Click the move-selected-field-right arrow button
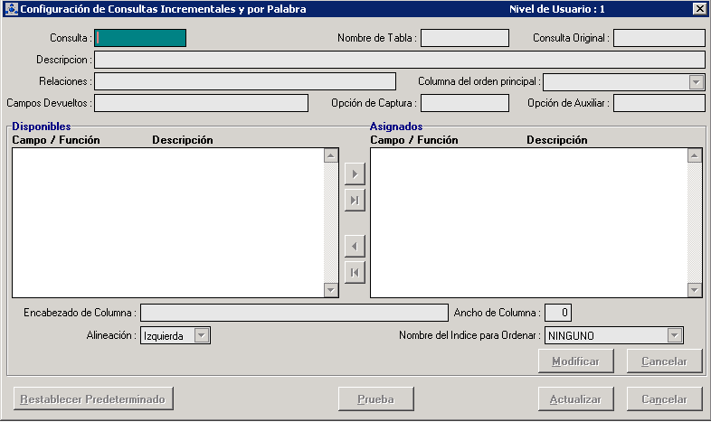 click(x=355, y=173)
